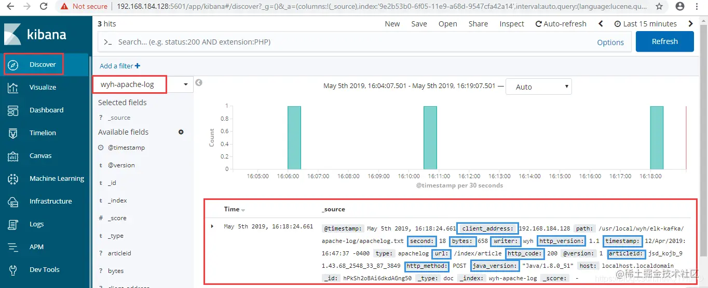
Task: Open the wyh-apache-log index pattern dropdown
Action: click(143, 84)
